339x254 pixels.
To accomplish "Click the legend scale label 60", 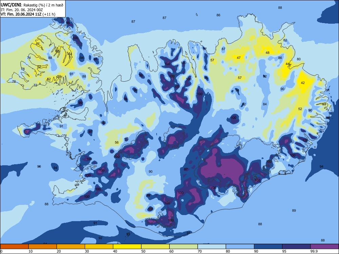I will point(172,251).
